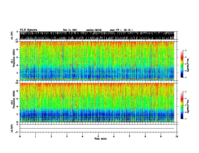Click the ch.1 "Frequency (kHz)" axis label
199x153 pixels.
point(14,58)
